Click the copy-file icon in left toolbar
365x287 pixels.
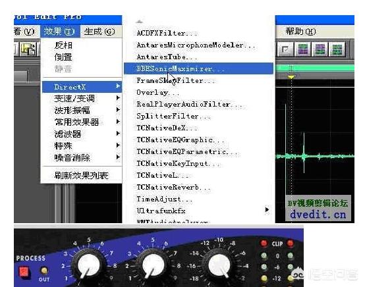(x=28, y=49)
